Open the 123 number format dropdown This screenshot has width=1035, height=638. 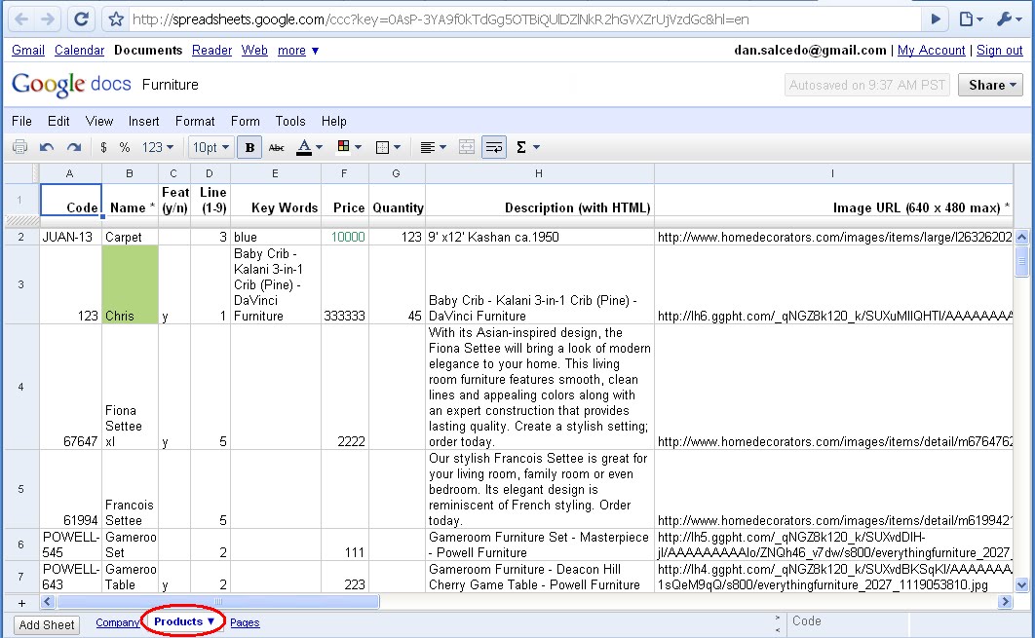pos(158,147)
